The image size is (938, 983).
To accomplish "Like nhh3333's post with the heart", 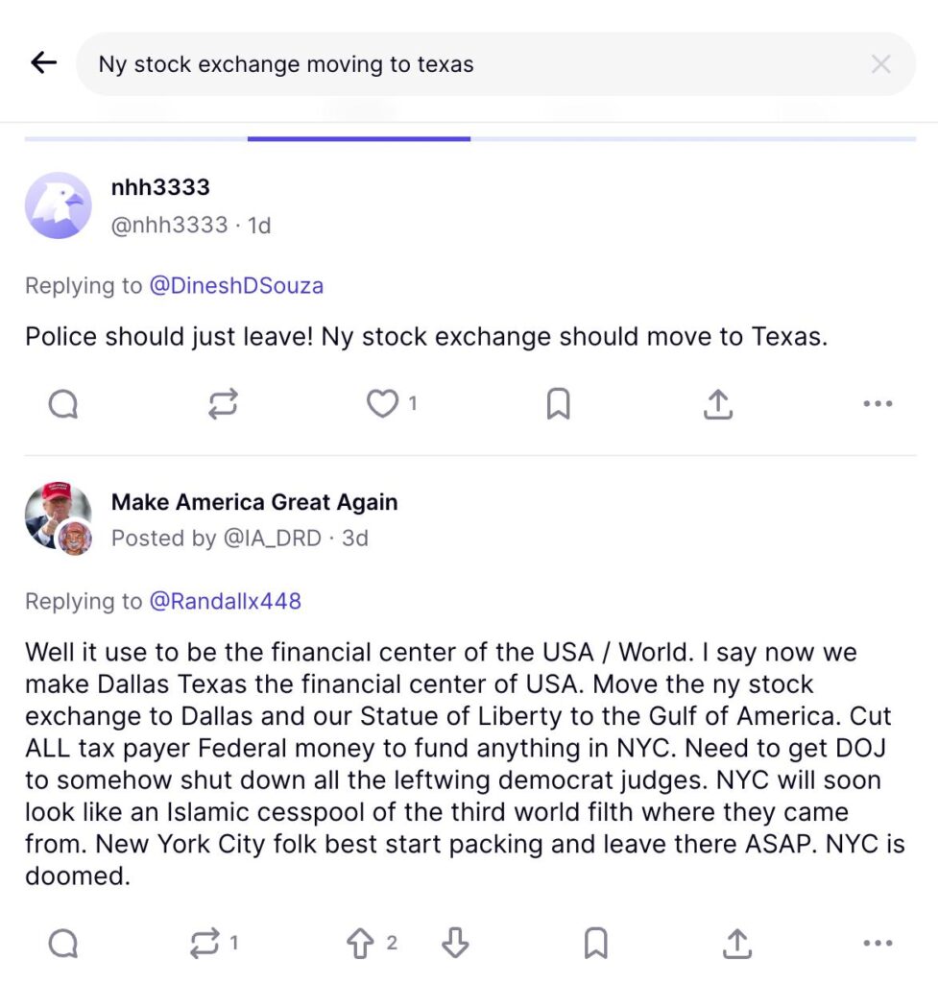I will (383, 405).
